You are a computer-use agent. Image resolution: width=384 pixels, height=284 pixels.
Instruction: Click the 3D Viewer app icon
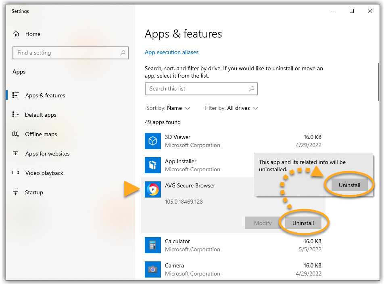[153, 141]
